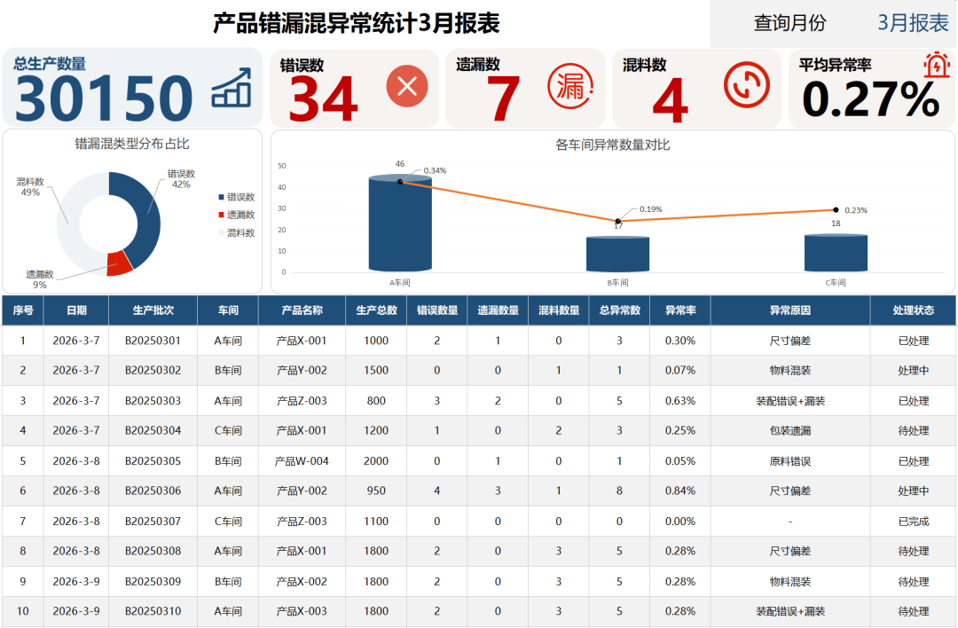The height and width of the screenshot is (628, 958).
Task: Select the B车间 cylinder bar in chart
Action: pyautogui.click(x=617, y=255)
